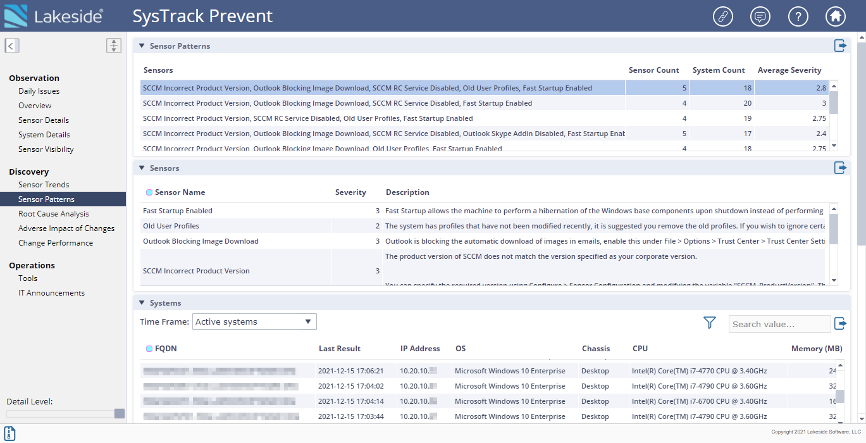Open the chat feedback icon in the header
Screen dimensions: 866x443
coord(760,16)
